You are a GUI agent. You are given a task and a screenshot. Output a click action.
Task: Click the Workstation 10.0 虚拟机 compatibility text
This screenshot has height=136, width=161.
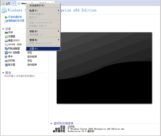tap(81, 131)
